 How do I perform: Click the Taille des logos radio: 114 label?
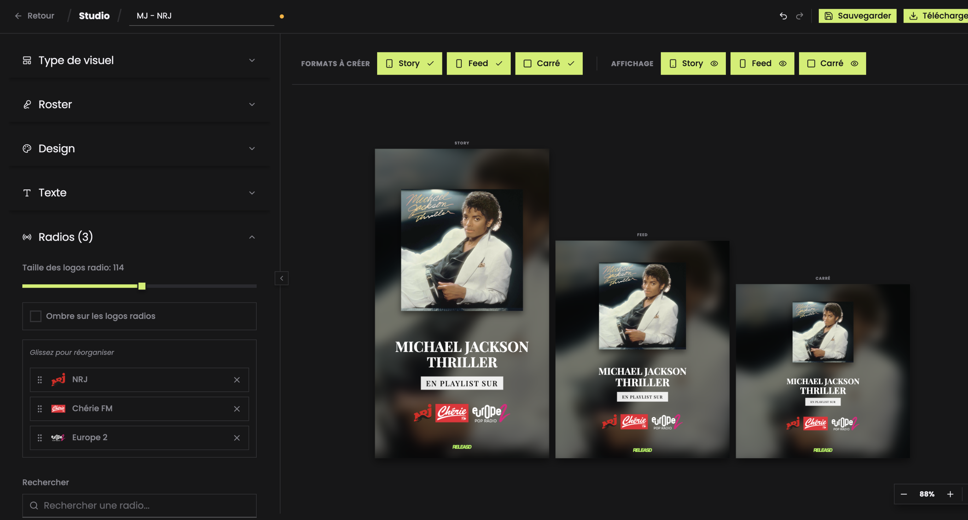click(73, 268)
